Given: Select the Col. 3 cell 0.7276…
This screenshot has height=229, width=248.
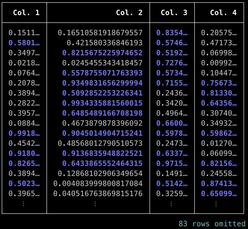Looking at the screenshot, I should coord(172,63).
